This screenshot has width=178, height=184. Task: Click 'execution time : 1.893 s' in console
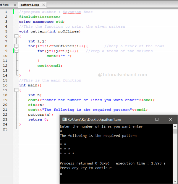pyautogui.click(x=141, y=163)
